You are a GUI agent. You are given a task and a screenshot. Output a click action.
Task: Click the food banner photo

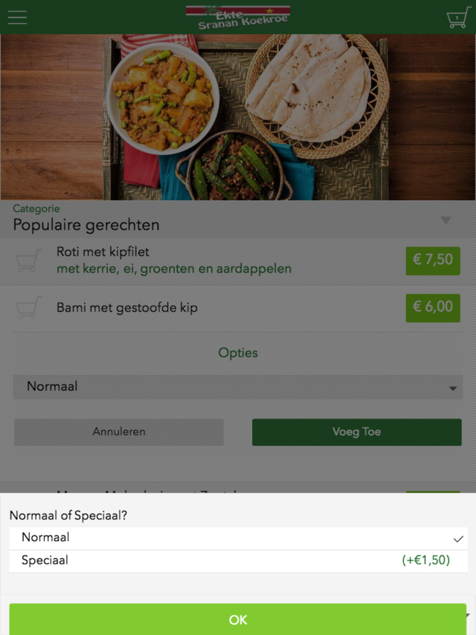(x=238, y=117)
